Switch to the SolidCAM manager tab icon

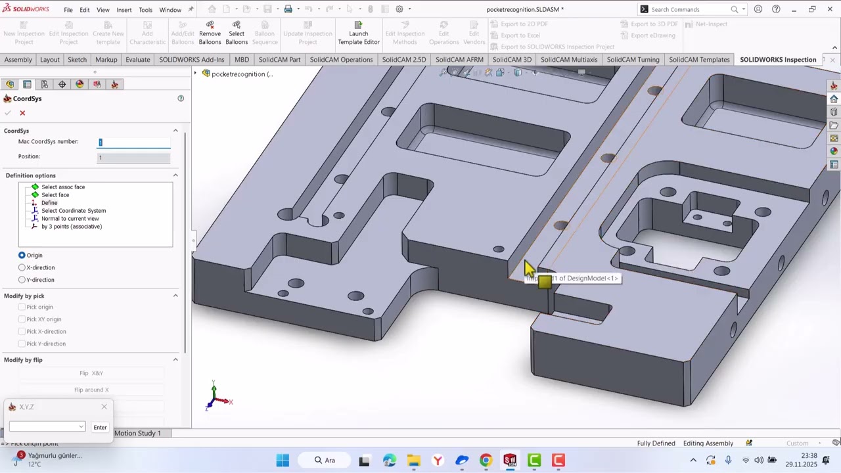[x=115, y=84]
